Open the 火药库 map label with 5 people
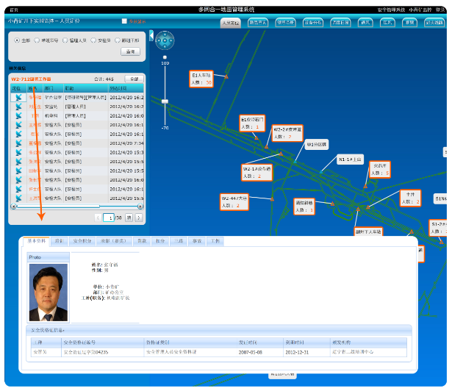Screen dimensions: 452x391 click(x=380, y=169)
